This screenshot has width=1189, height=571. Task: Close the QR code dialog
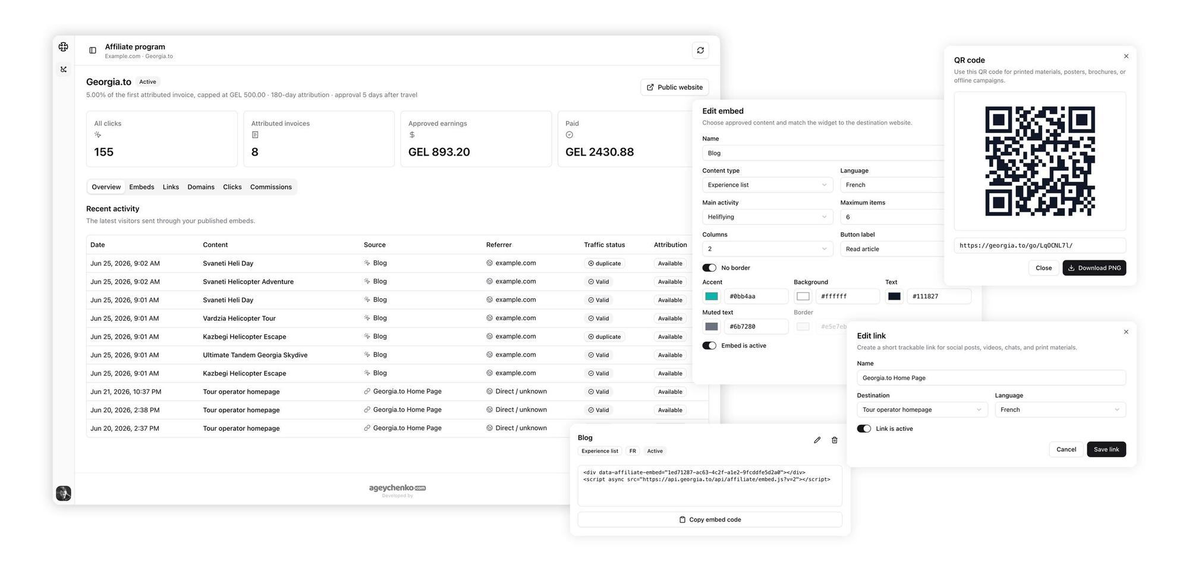click(x=1126, y=56)
